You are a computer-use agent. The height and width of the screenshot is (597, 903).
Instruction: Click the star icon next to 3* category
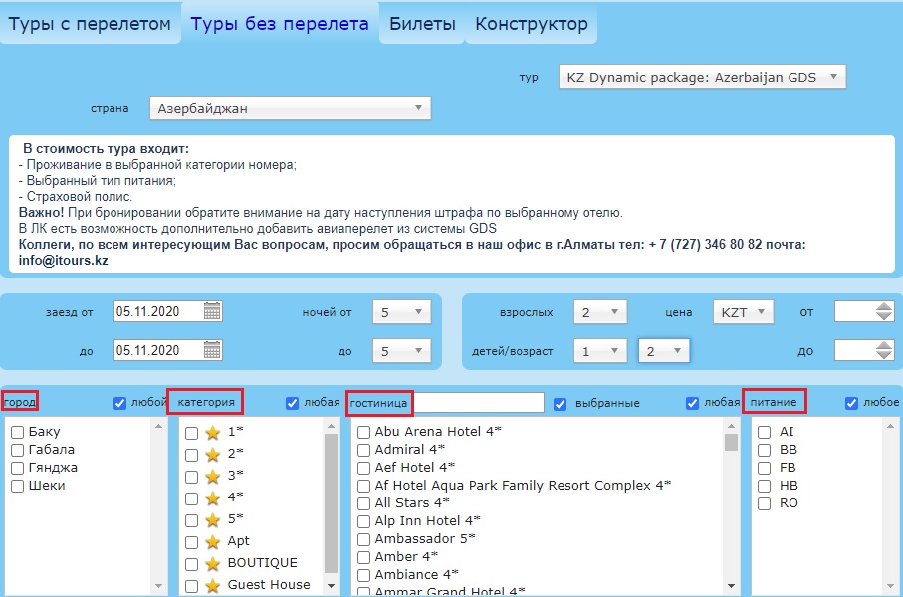(211, 476)
